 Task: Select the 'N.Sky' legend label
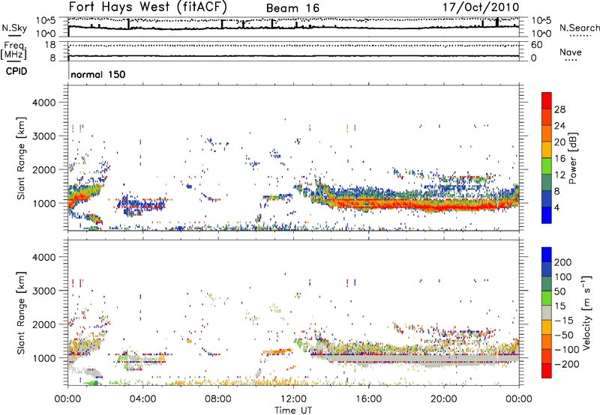click(x=14, y=28)
